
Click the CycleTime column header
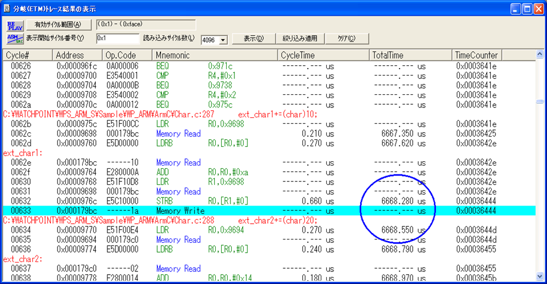tap(323, 55)
